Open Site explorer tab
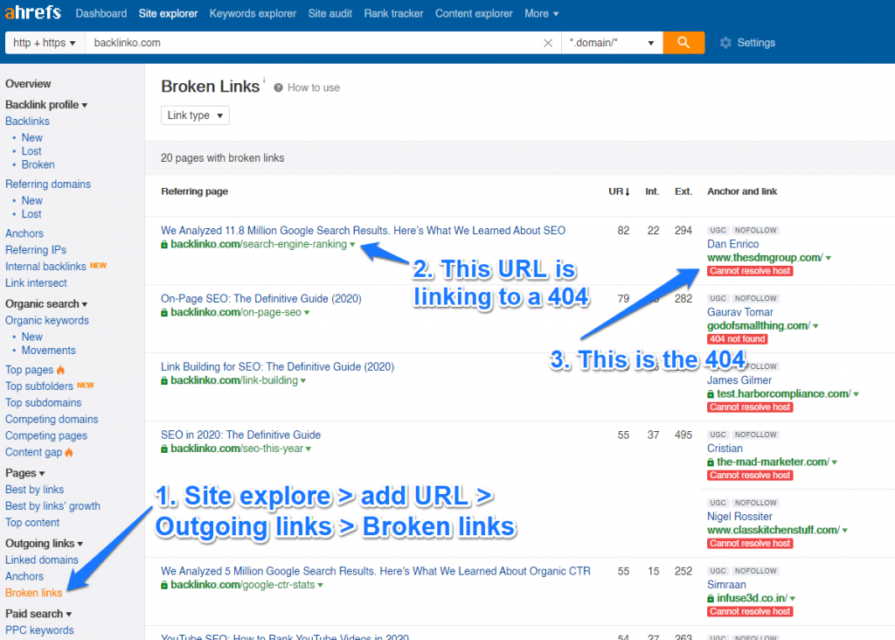895x640 pixels. 168,13
